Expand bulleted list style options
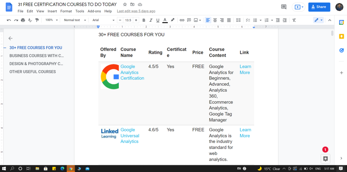This screenshot has width=347, height=172. click(260, 20)
